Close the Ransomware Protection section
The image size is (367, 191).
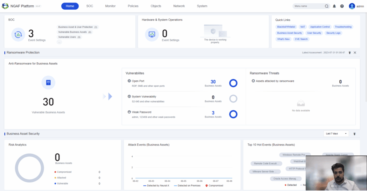tap(355, 53)
